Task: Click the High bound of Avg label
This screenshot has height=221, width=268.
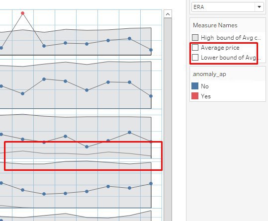Action: [231, 38]
